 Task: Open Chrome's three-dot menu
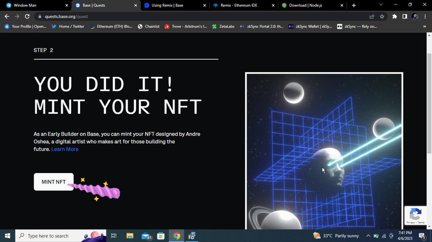[425, 17]
